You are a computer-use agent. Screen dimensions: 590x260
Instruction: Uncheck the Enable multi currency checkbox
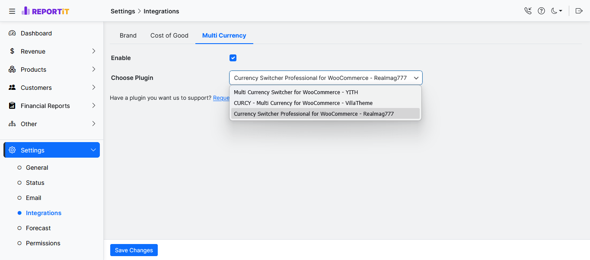(x=233, y=58)
